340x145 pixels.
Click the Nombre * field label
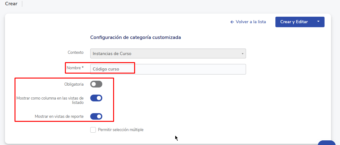point(75,68)
